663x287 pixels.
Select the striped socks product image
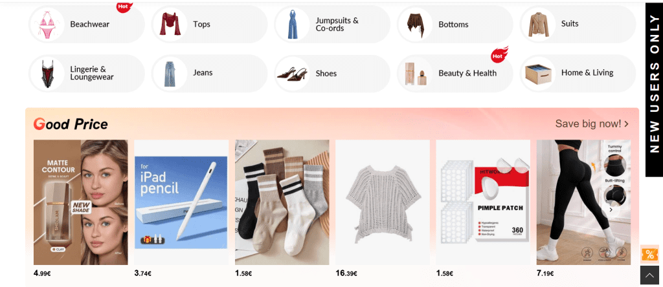tap(282, 202)
